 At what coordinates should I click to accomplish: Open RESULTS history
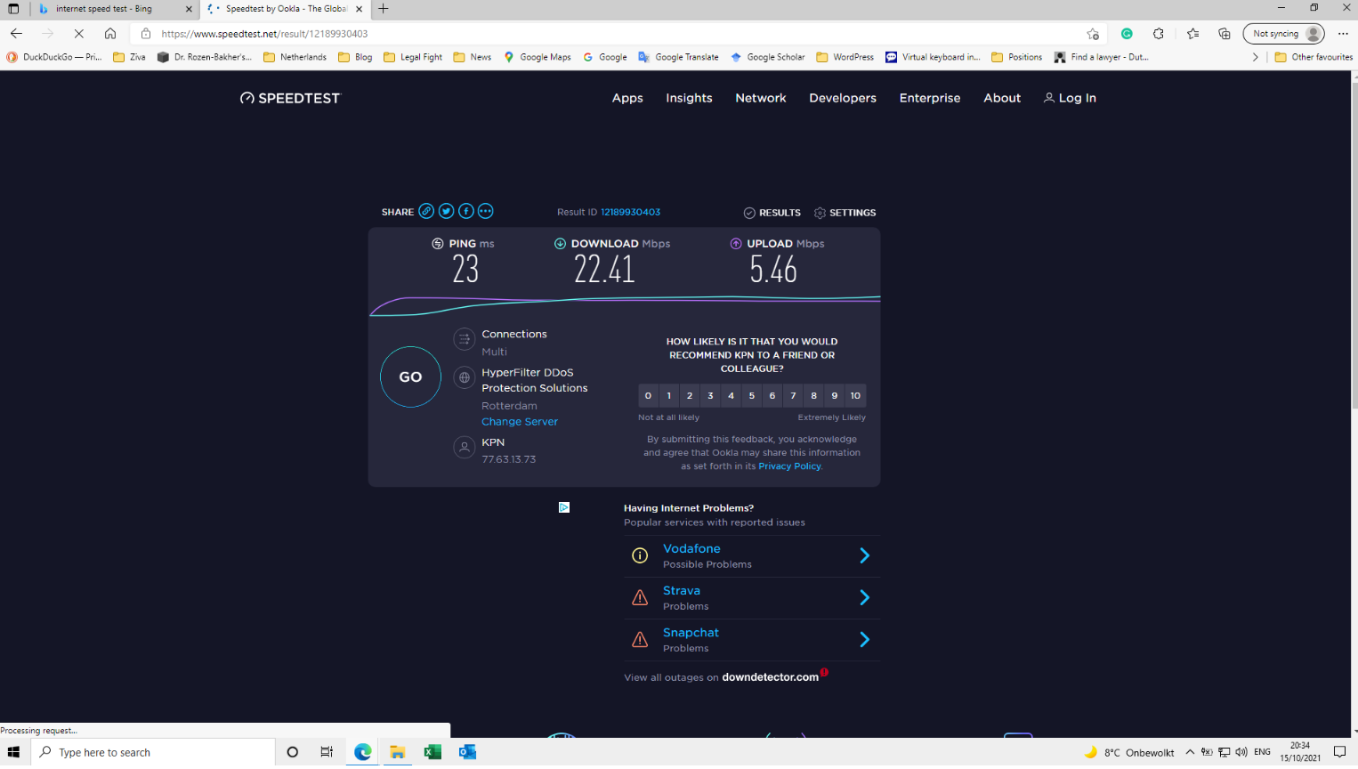[772, 213]
